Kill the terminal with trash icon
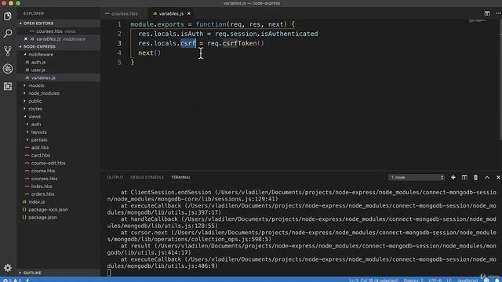502x282 pixels. coord(475,178)
